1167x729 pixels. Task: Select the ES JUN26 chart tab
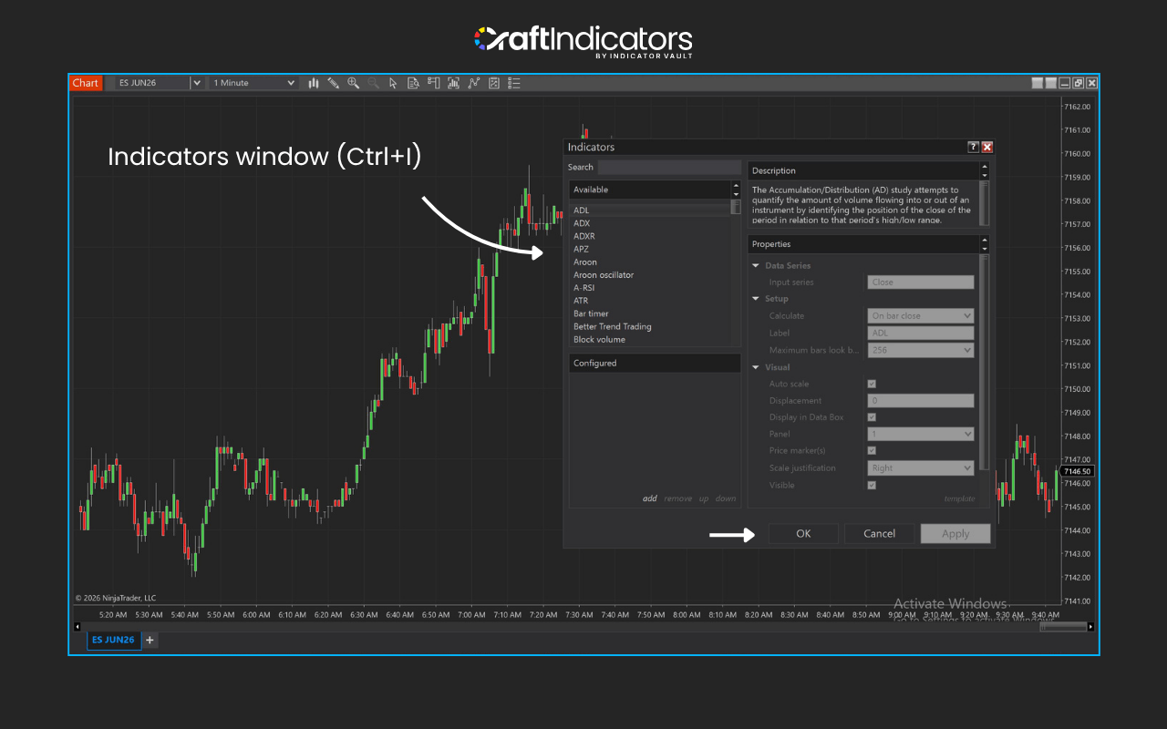tap(114, 640)
